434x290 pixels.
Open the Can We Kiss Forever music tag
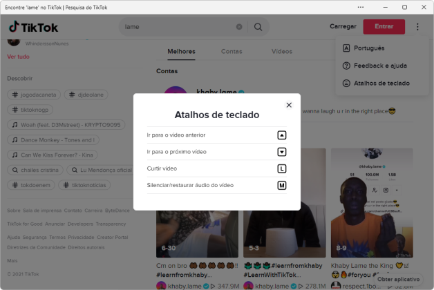pyautogui.click(x=53, y=155)
